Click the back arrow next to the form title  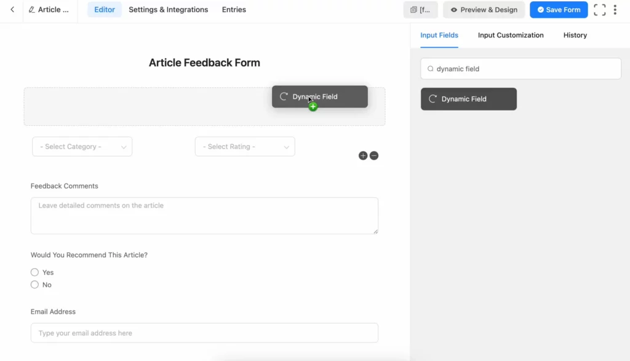[11, 10]
